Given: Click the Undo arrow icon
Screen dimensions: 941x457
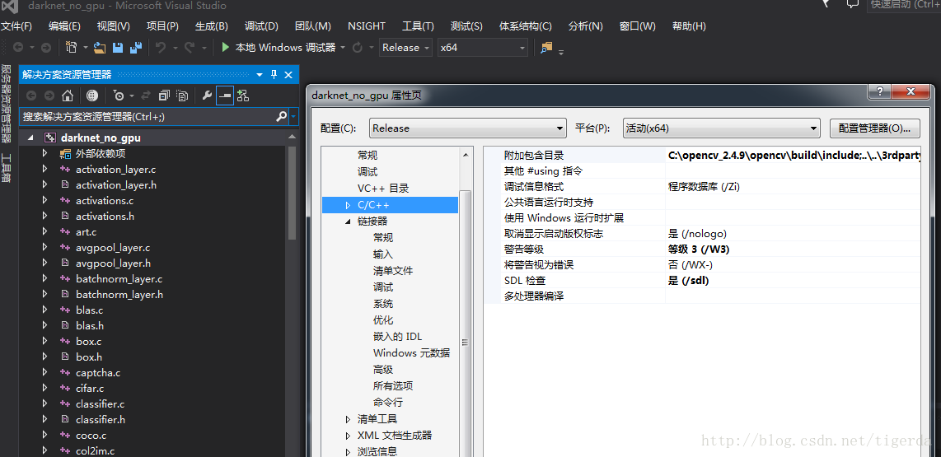Looking at the screenshot, I should pos(160,48).
